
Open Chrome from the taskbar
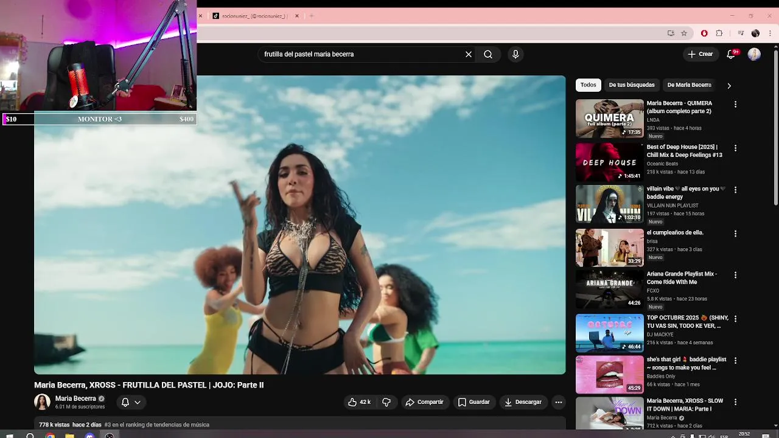pyautogui.click(x=50, y=436)
